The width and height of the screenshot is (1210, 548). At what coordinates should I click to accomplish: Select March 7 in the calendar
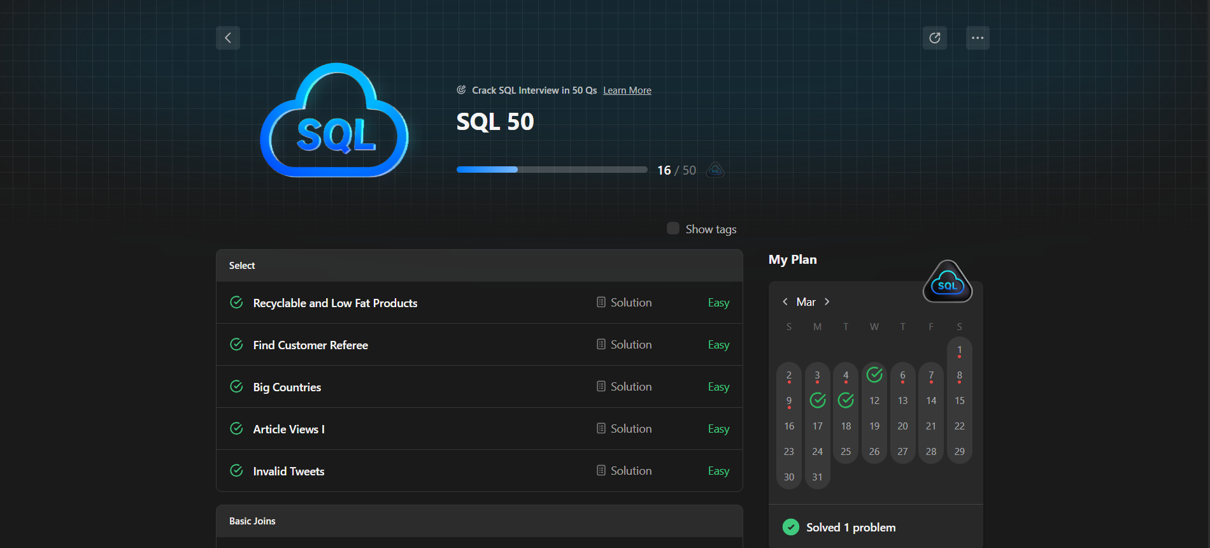931,375
